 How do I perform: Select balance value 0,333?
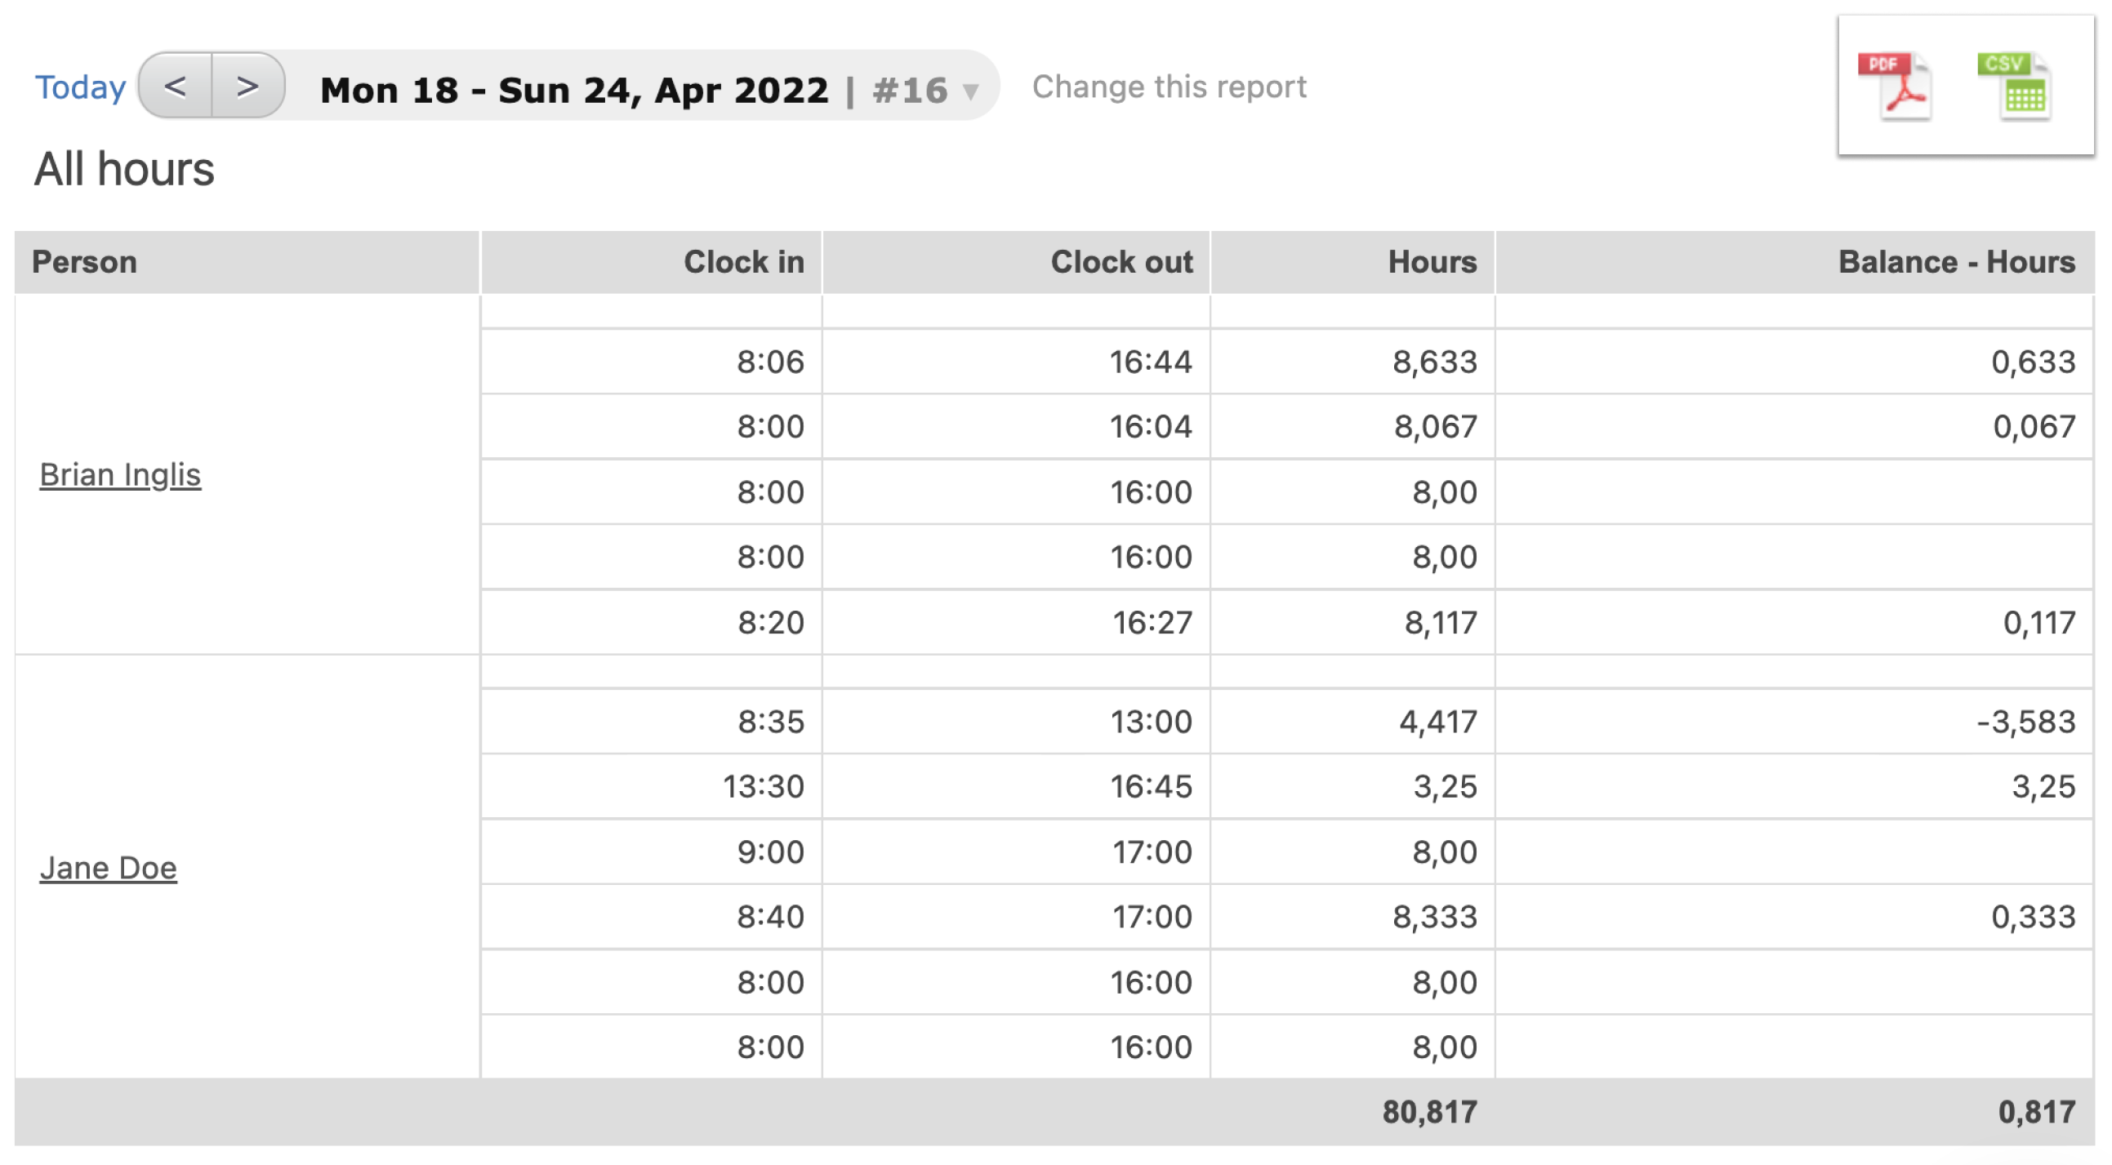pos(2034,917)
